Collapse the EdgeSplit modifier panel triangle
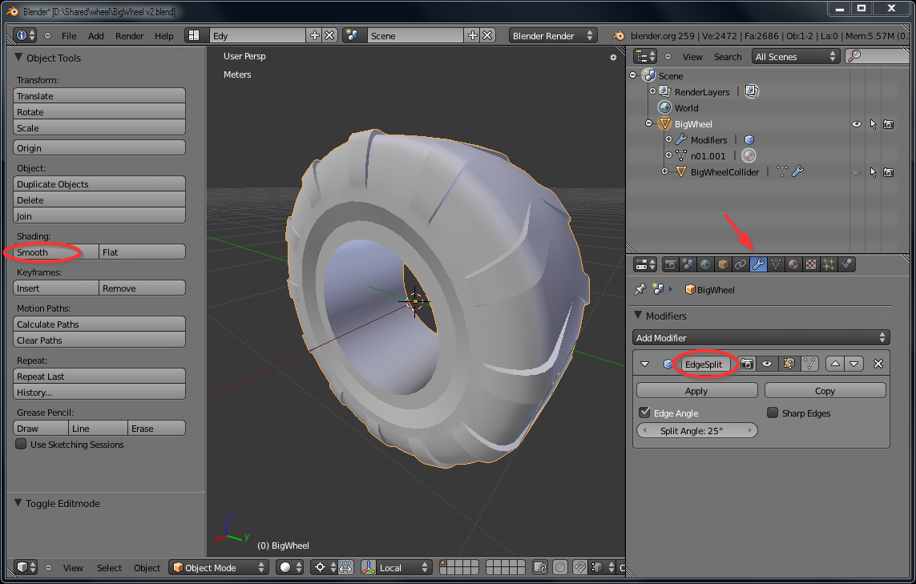 point(645,364)
